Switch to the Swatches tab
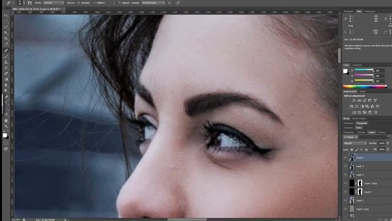 click(x=357, y=65)
